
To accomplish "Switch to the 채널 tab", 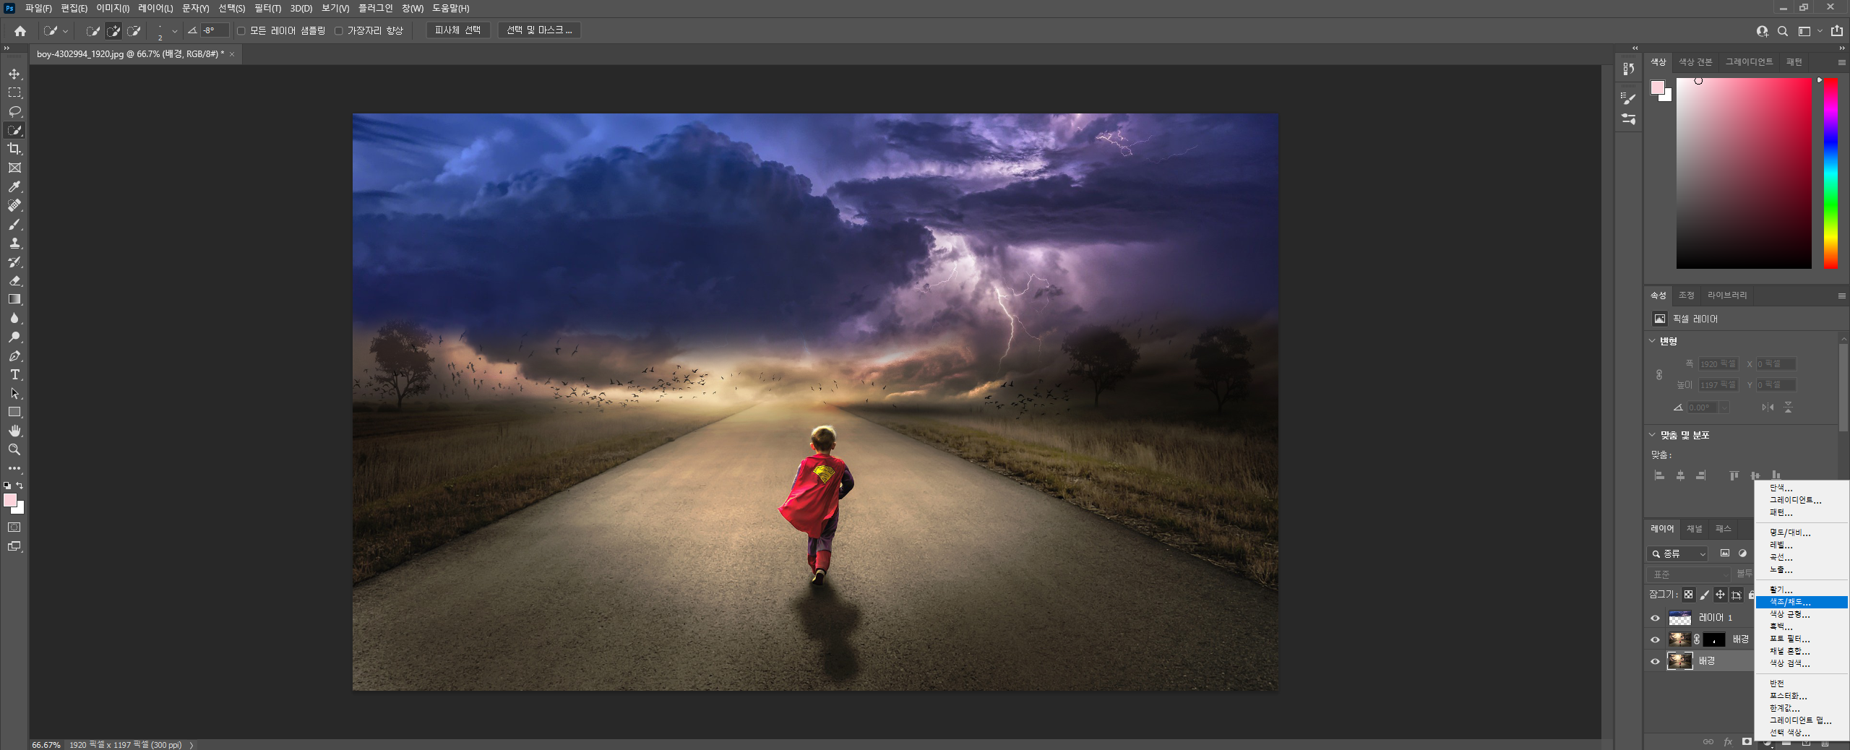I will pyautogui.click(x=1695, y=529).
